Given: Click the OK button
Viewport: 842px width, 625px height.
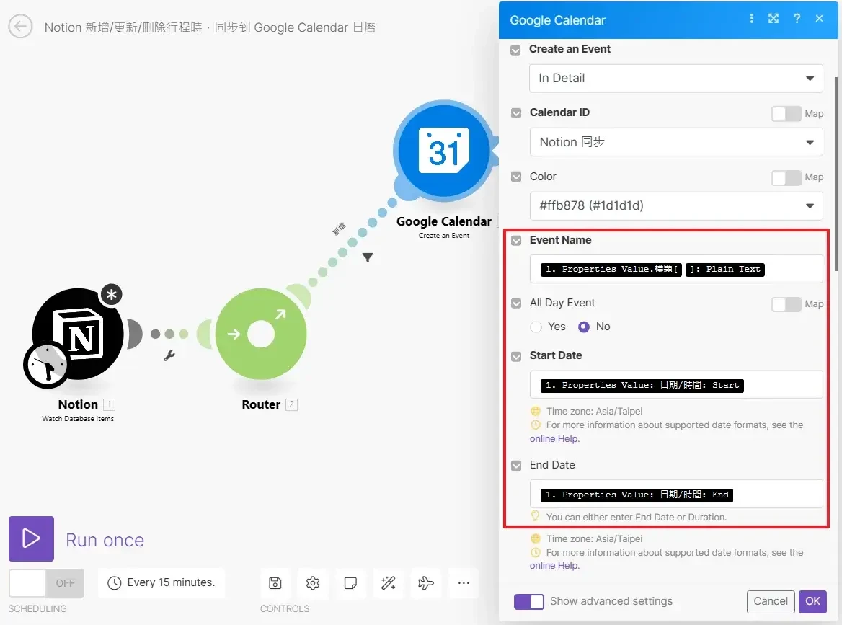Looking at the screenshot, I should pos(812,601).
